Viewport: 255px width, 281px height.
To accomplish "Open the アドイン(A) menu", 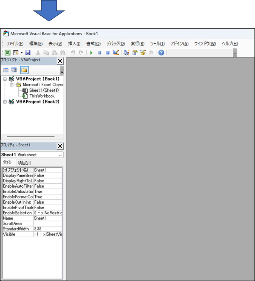I will 179,44.
